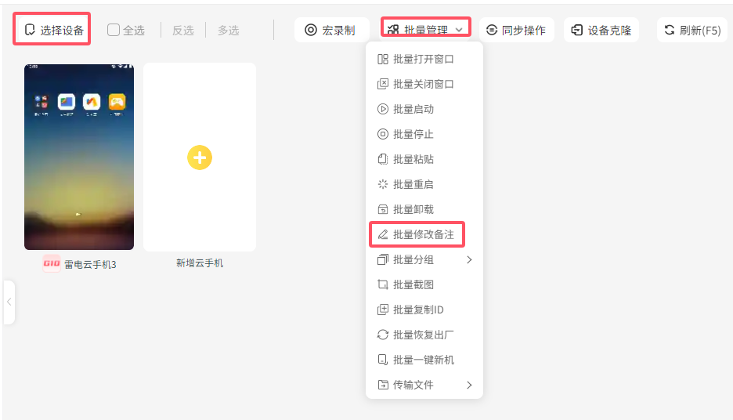Select 批量修改备注 menu item
This screenshot has height=420, width=733.
pyautogui.click(x=423, y=234)
